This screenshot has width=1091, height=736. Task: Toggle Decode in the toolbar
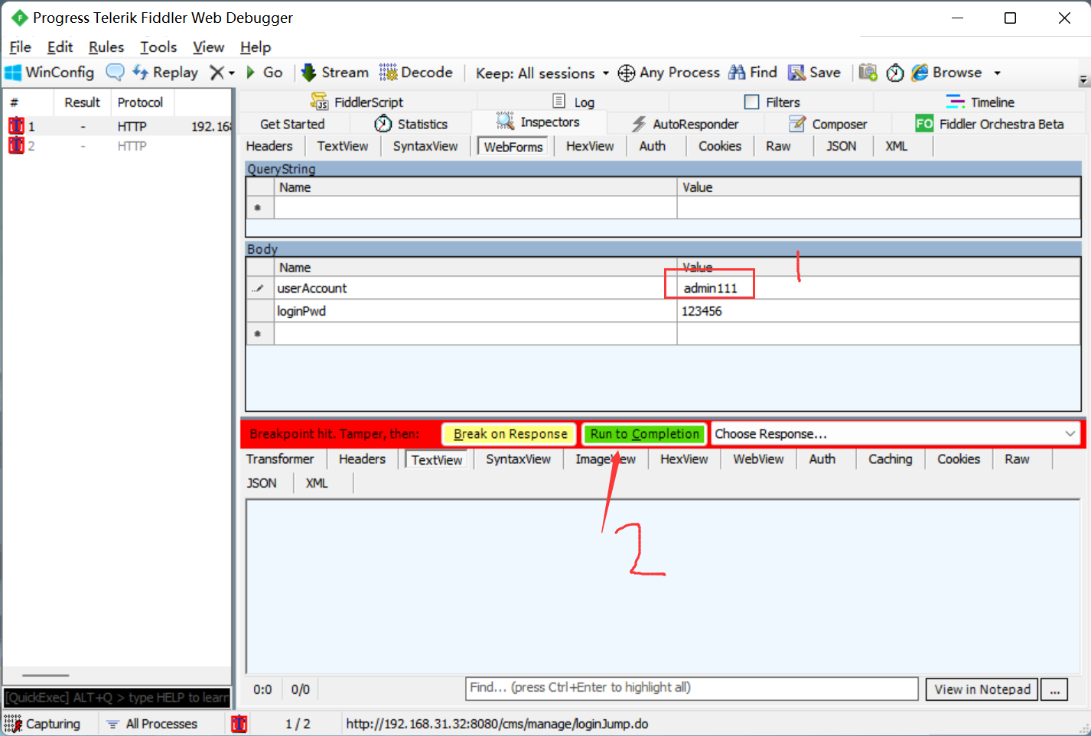(416, 73)
